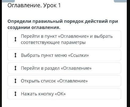Screen dimensions: 130x107
Task: Click reorder arrow beside «Перейти в раздел» item
Action: 15,68
